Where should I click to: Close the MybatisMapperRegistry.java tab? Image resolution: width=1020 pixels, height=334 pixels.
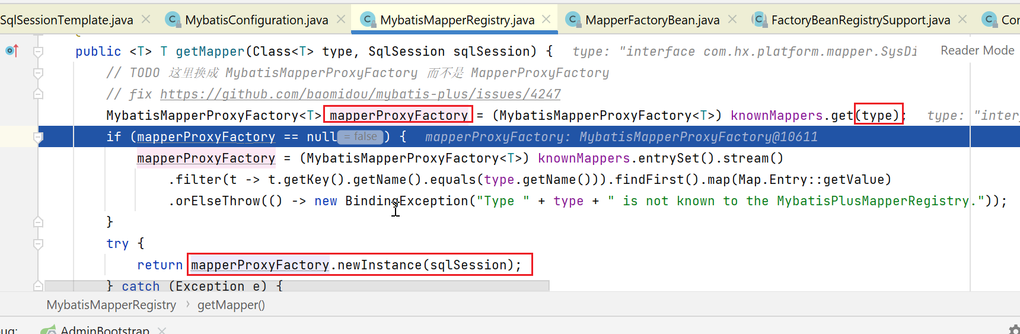pos(546,20)
